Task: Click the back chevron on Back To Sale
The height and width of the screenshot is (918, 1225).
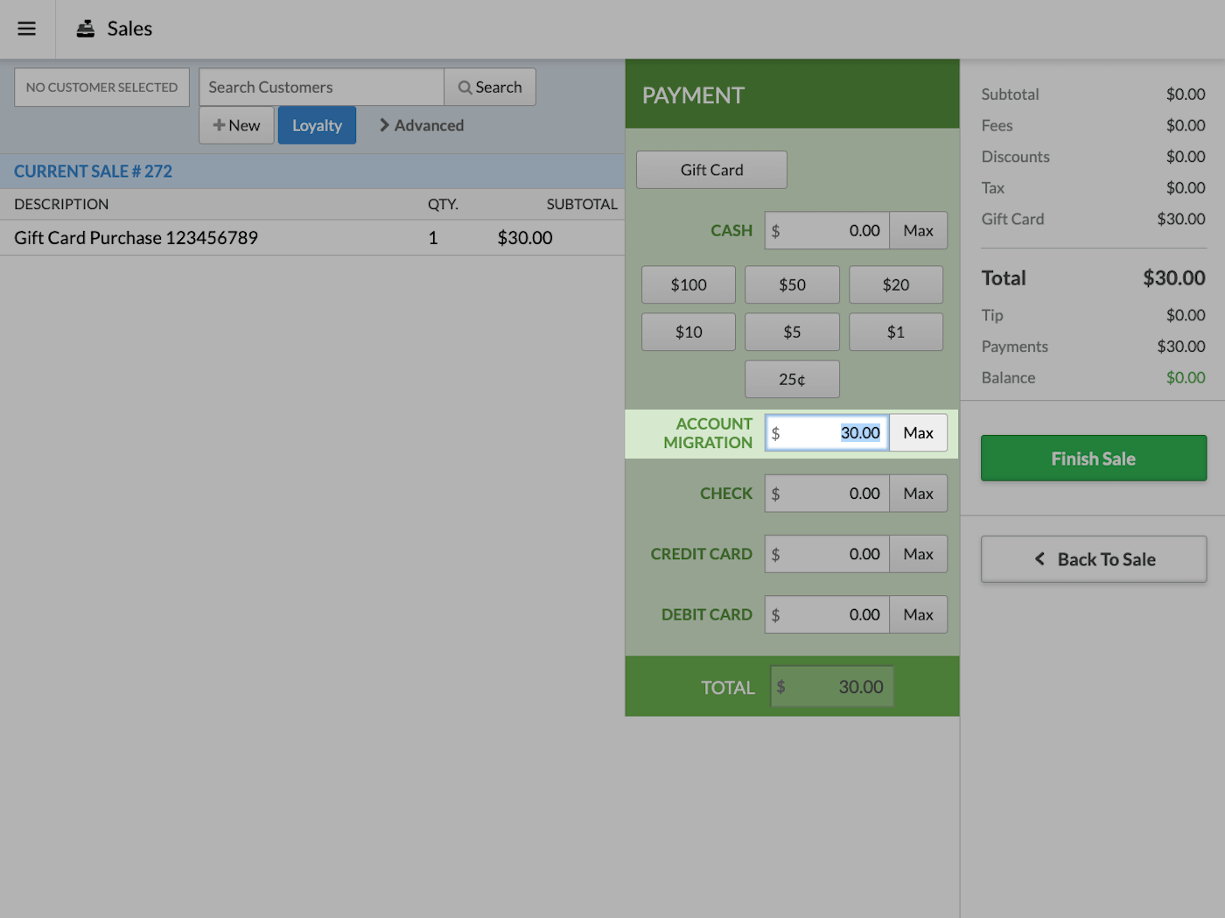Action: click(x=1040, y=559)
